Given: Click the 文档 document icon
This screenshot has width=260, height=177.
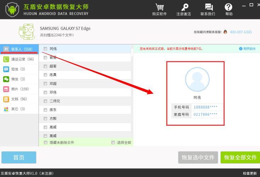Looking at the screenshot, I should (6, 99).
